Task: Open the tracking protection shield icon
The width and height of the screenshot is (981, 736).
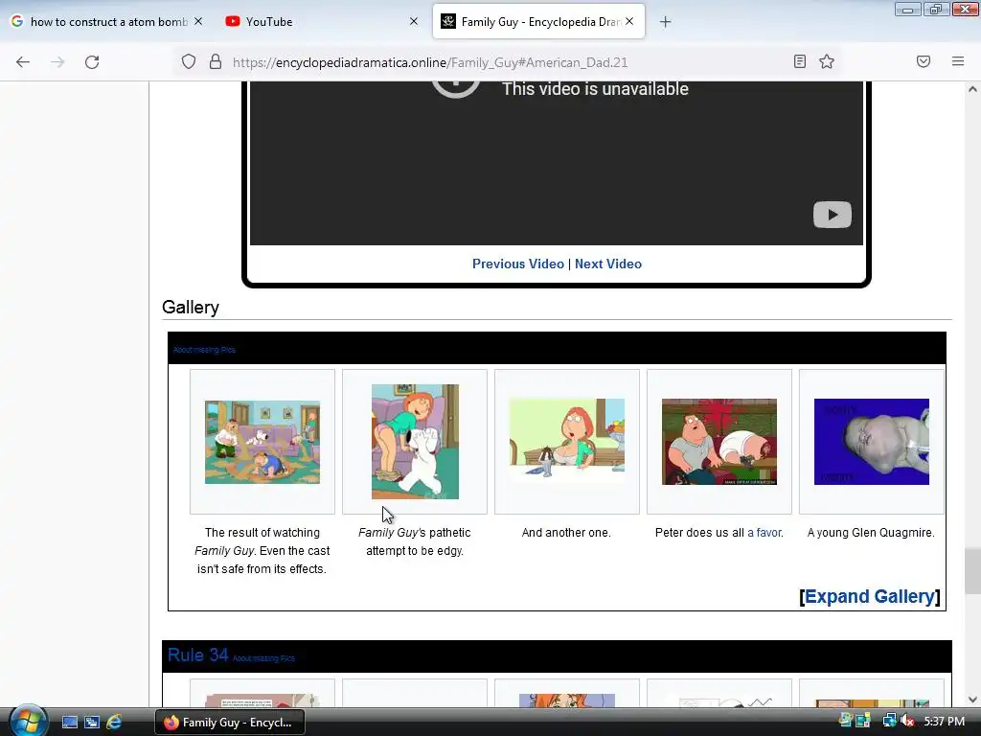Action: click(189, 61)
